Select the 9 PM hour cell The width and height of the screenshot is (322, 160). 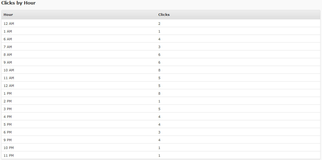pyautogui.click(x=8, y=140)
